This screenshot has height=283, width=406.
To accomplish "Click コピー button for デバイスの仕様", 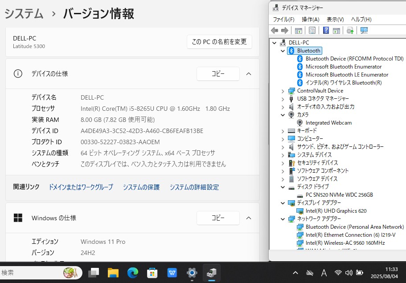I will pos(218,74).
